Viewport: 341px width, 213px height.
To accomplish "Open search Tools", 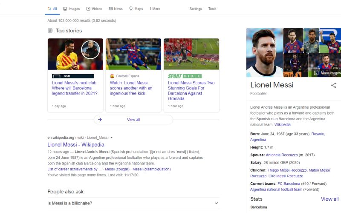I will pyautogui.click(x=212, y=9).
